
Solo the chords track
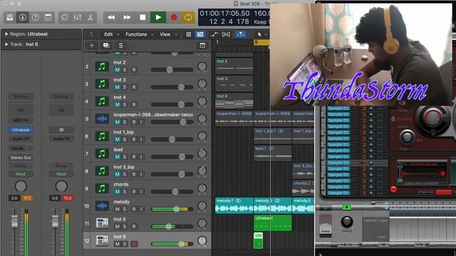click(x=125, y=191)
